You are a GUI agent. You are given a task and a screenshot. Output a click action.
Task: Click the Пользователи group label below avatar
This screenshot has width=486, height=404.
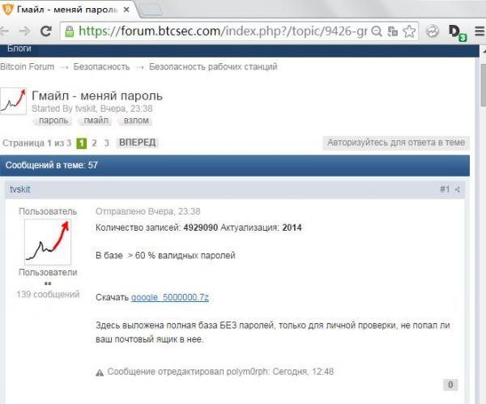tap(48, 272)
